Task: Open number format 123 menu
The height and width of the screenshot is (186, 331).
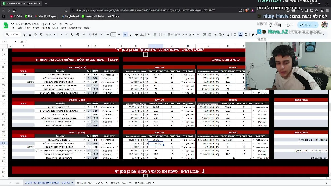Action: [83, 35]
